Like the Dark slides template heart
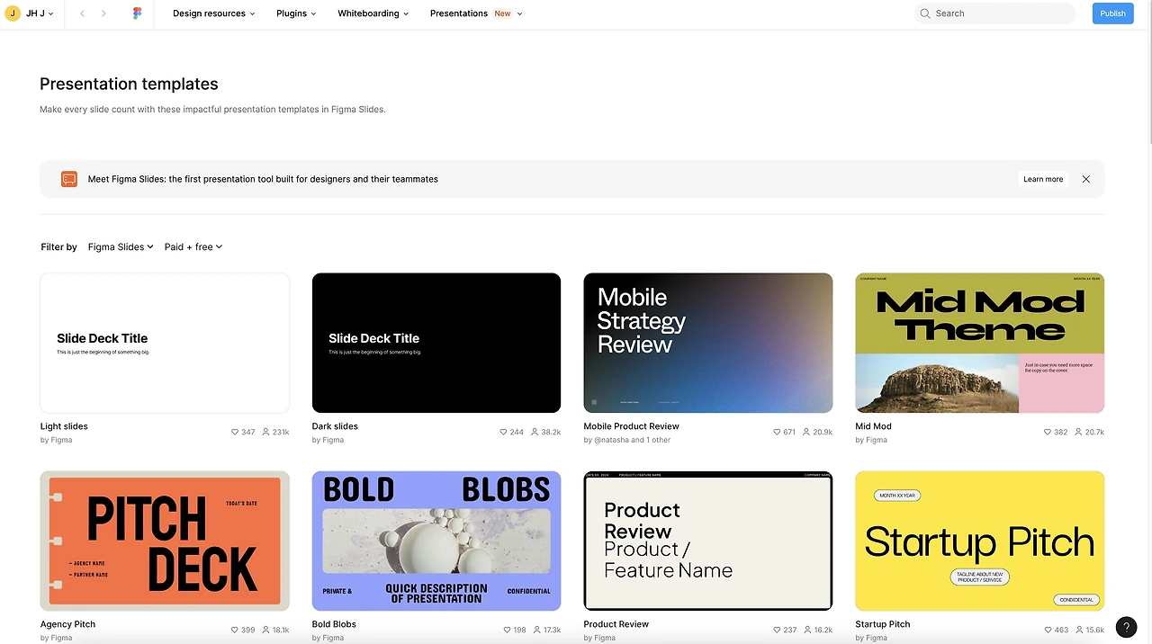Image resolution: width=1152 pixels, height=644 pixels. [x=503, y=432]
